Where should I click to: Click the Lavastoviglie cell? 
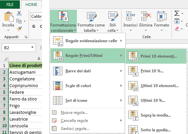pos(25,112)
